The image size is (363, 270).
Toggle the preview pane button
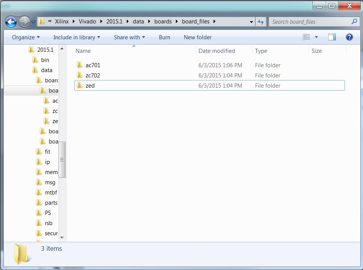pyautogui.click(x=332, y=37)
